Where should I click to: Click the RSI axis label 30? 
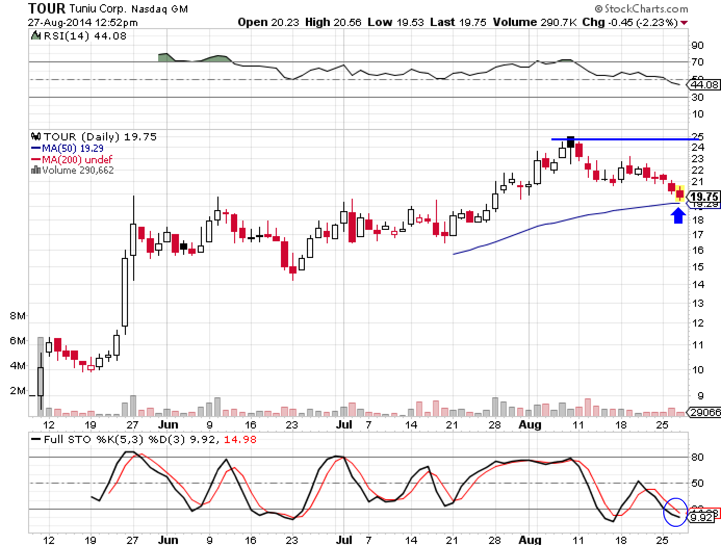point(697,97)
